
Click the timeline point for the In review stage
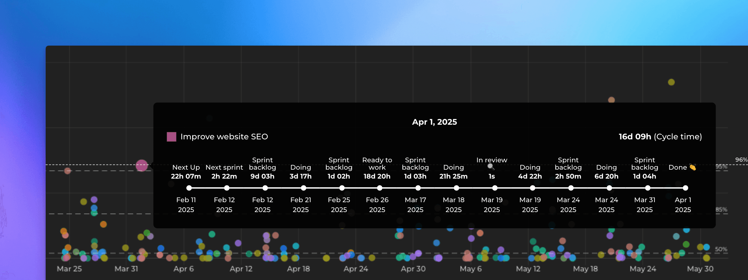point(495,188)
